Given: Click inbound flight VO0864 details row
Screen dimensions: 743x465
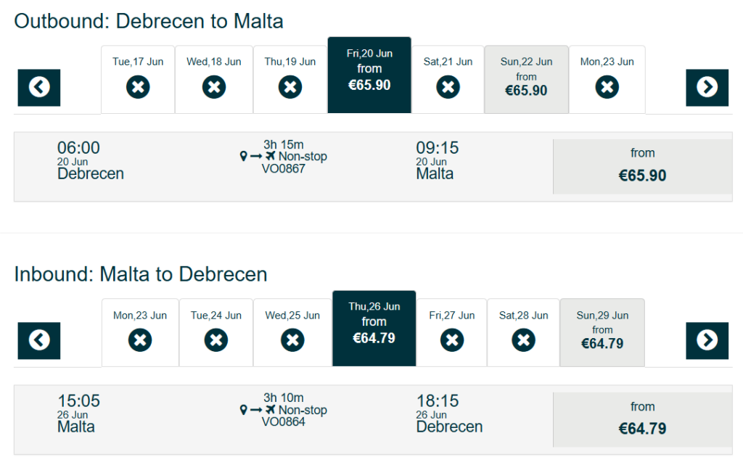Looking at the screenshot, I should point(284,419).
